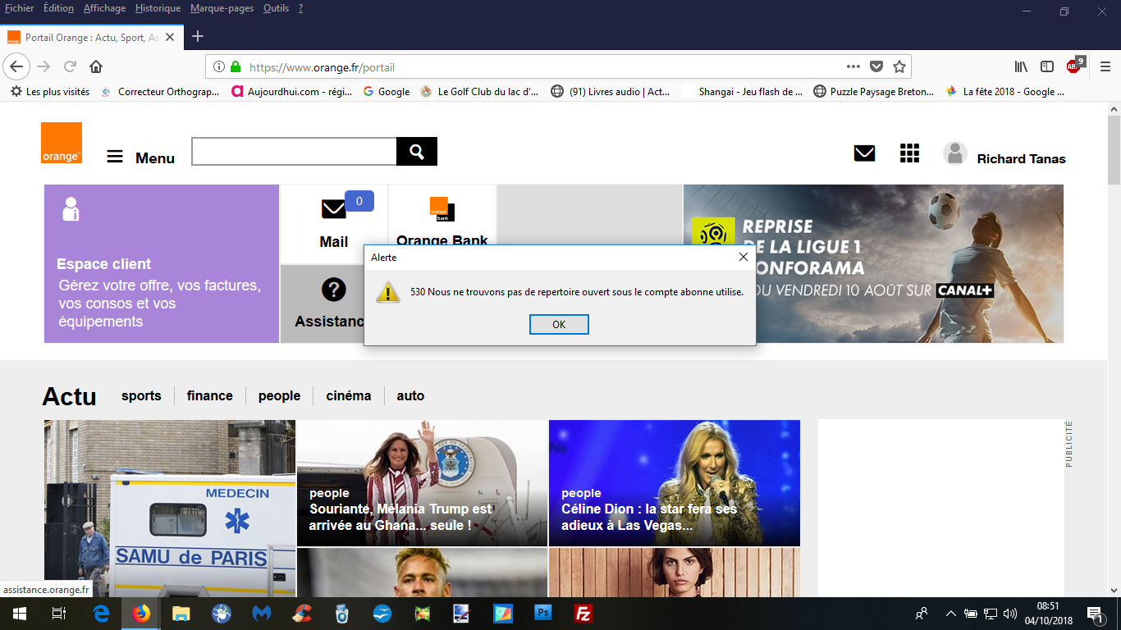The height and width of the screenshot is (630, 1121).
Task: Open the Fichier menu
Action: (x=20, y=8)
